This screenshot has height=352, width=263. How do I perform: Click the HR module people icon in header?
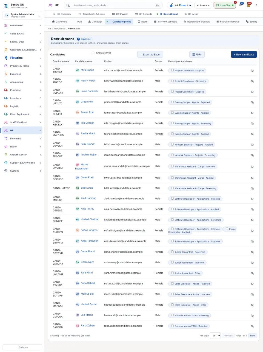coord(50,5)
